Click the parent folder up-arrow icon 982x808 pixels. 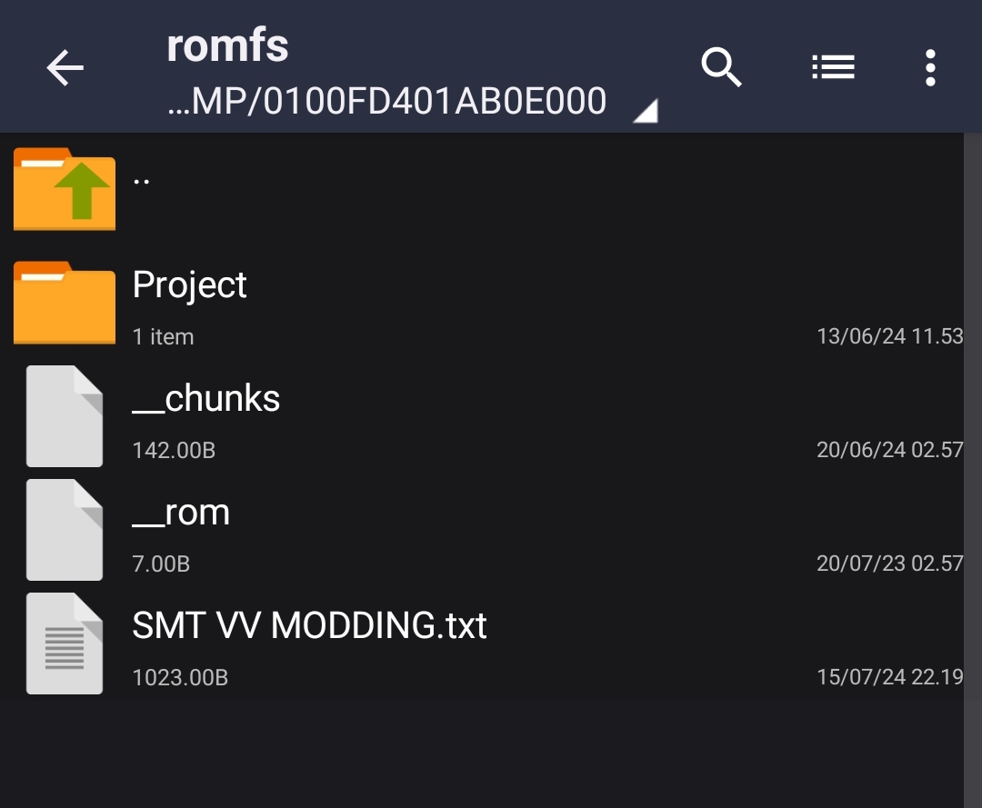click(x=65, y=189)
